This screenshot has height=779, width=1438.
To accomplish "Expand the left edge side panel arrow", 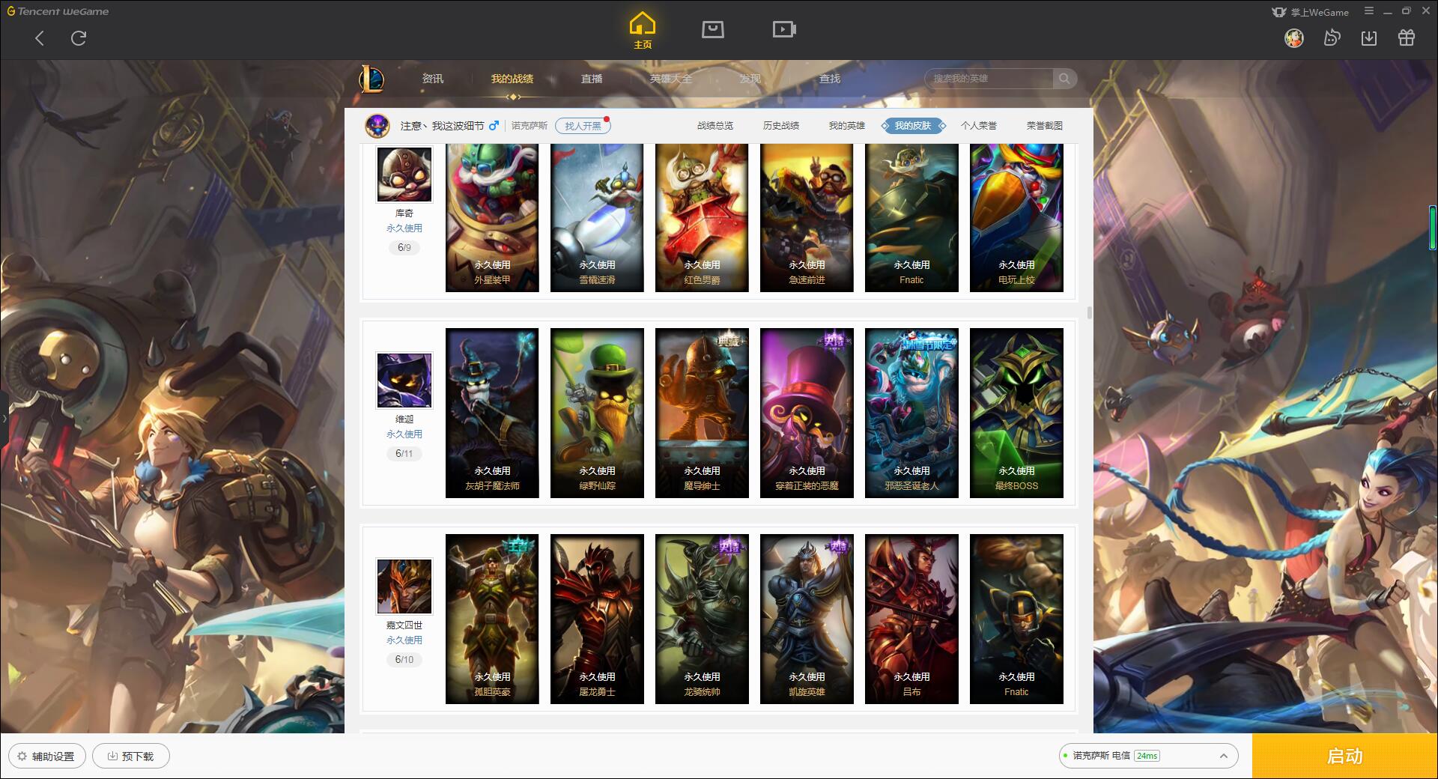I will pyautogui.click(x=4, y=418).
